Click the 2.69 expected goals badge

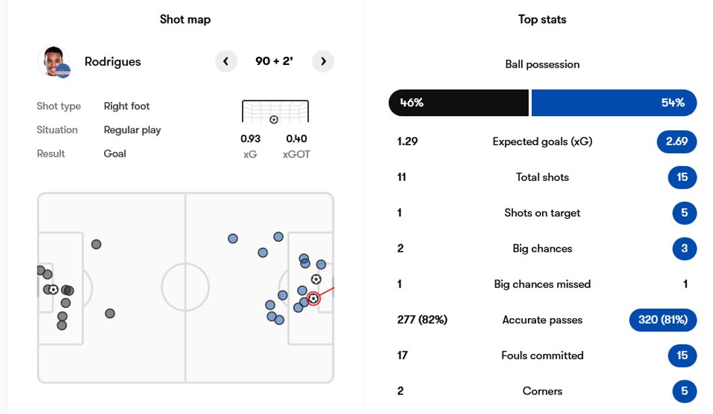677,141
